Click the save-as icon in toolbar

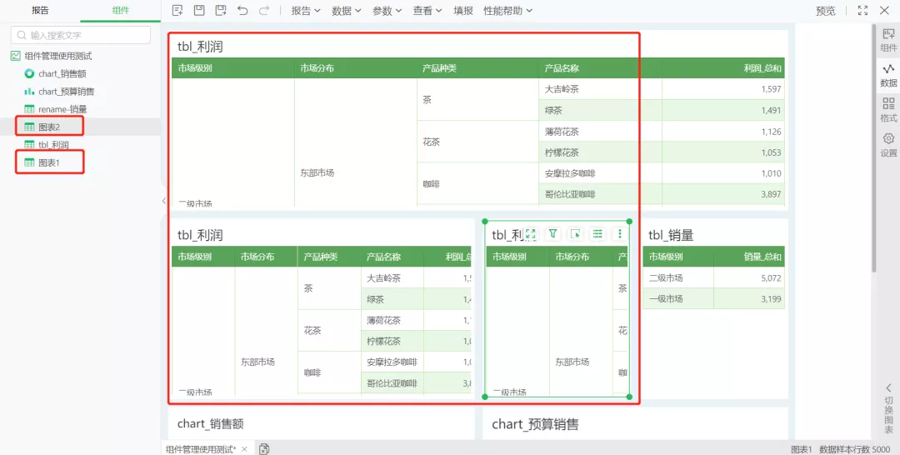pos(220,10)
